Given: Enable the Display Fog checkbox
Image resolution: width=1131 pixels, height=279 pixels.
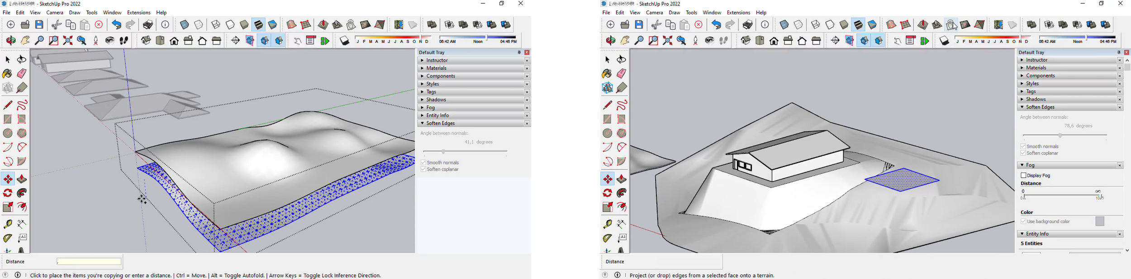Looking at the screenshot, I should (1023, 176).
